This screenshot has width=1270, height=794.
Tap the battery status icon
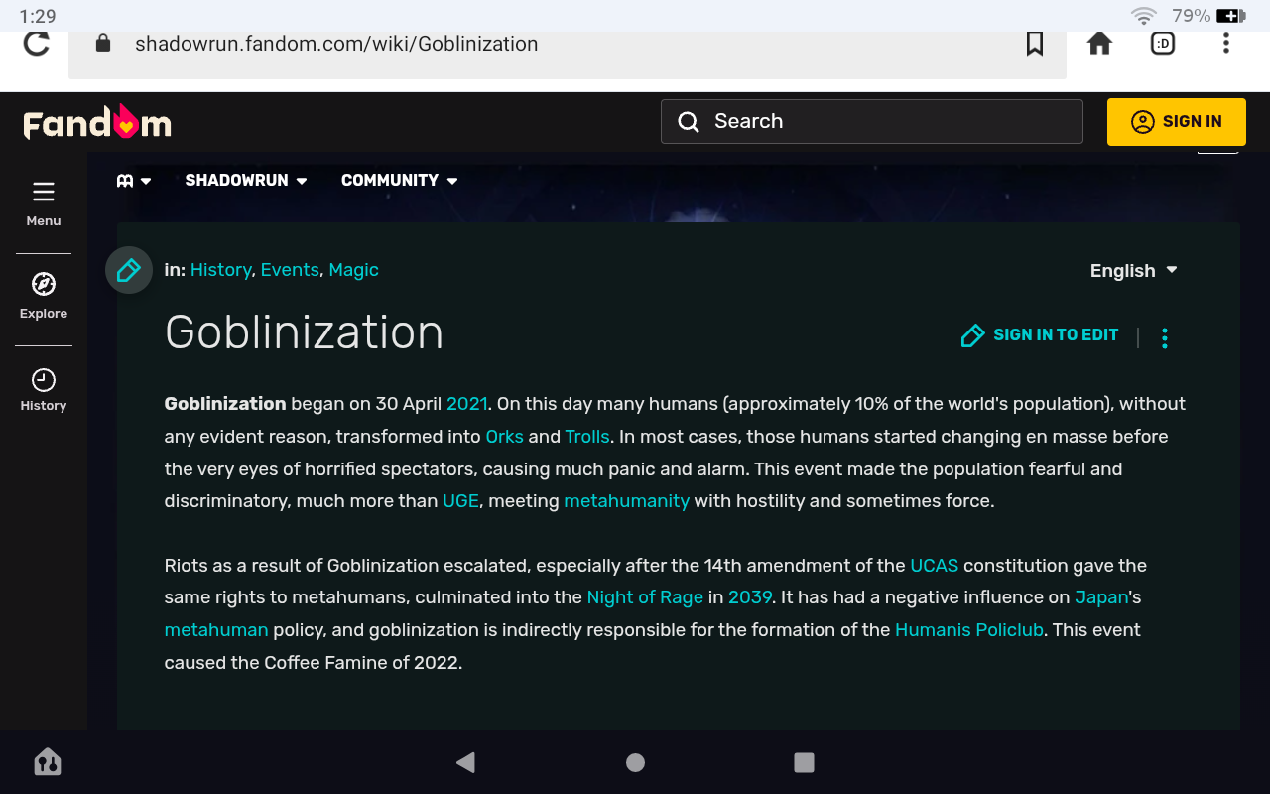pyautogui.click(x=1231, y=16)
